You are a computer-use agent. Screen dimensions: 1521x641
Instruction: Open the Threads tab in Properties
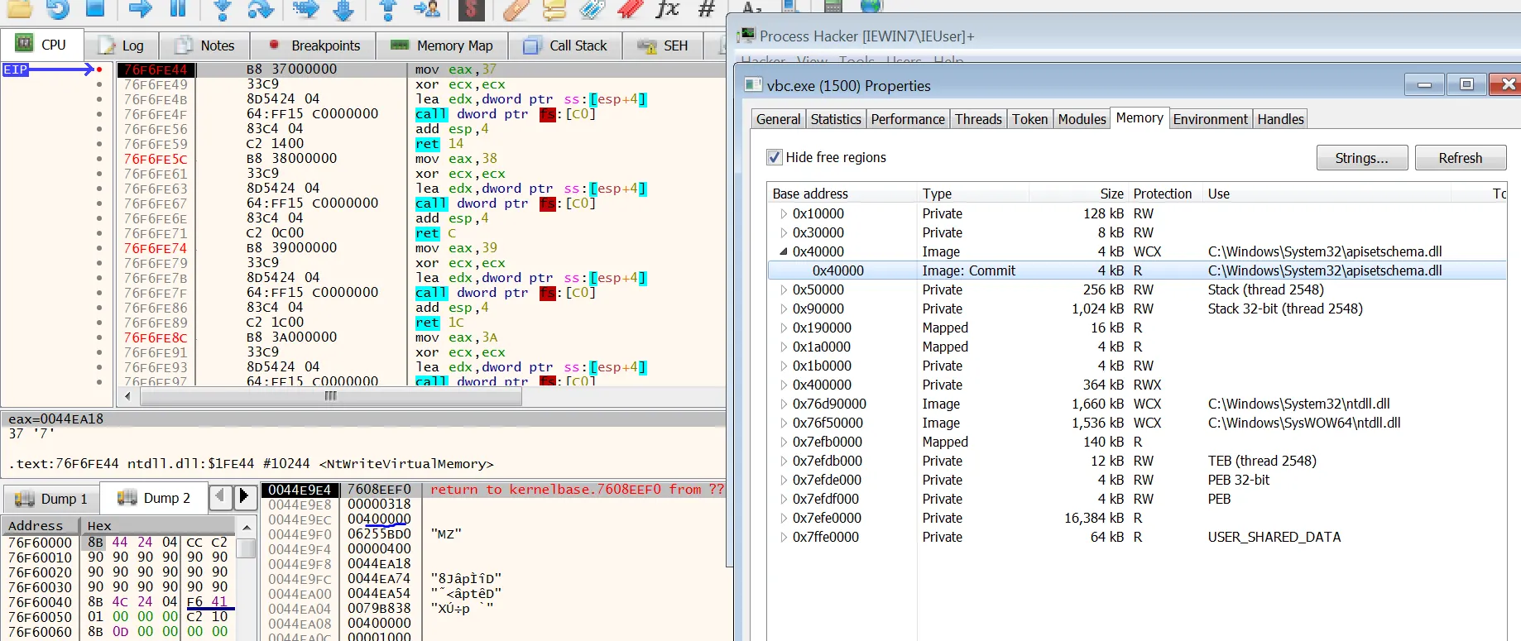point(978,119)
